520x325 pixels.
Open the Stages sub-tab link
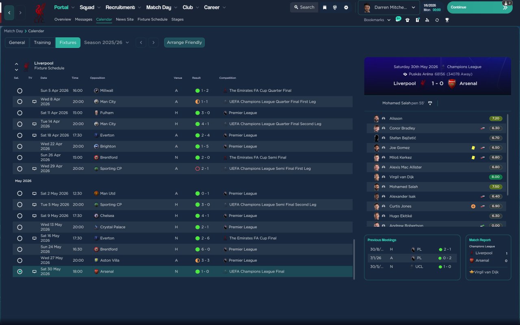click(178, 19)
